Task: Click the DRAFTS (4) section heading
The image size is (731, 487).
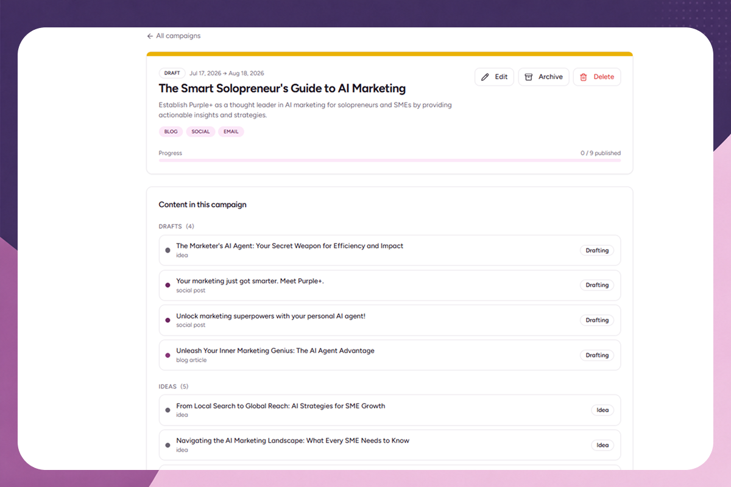Action: click(176, 226)
